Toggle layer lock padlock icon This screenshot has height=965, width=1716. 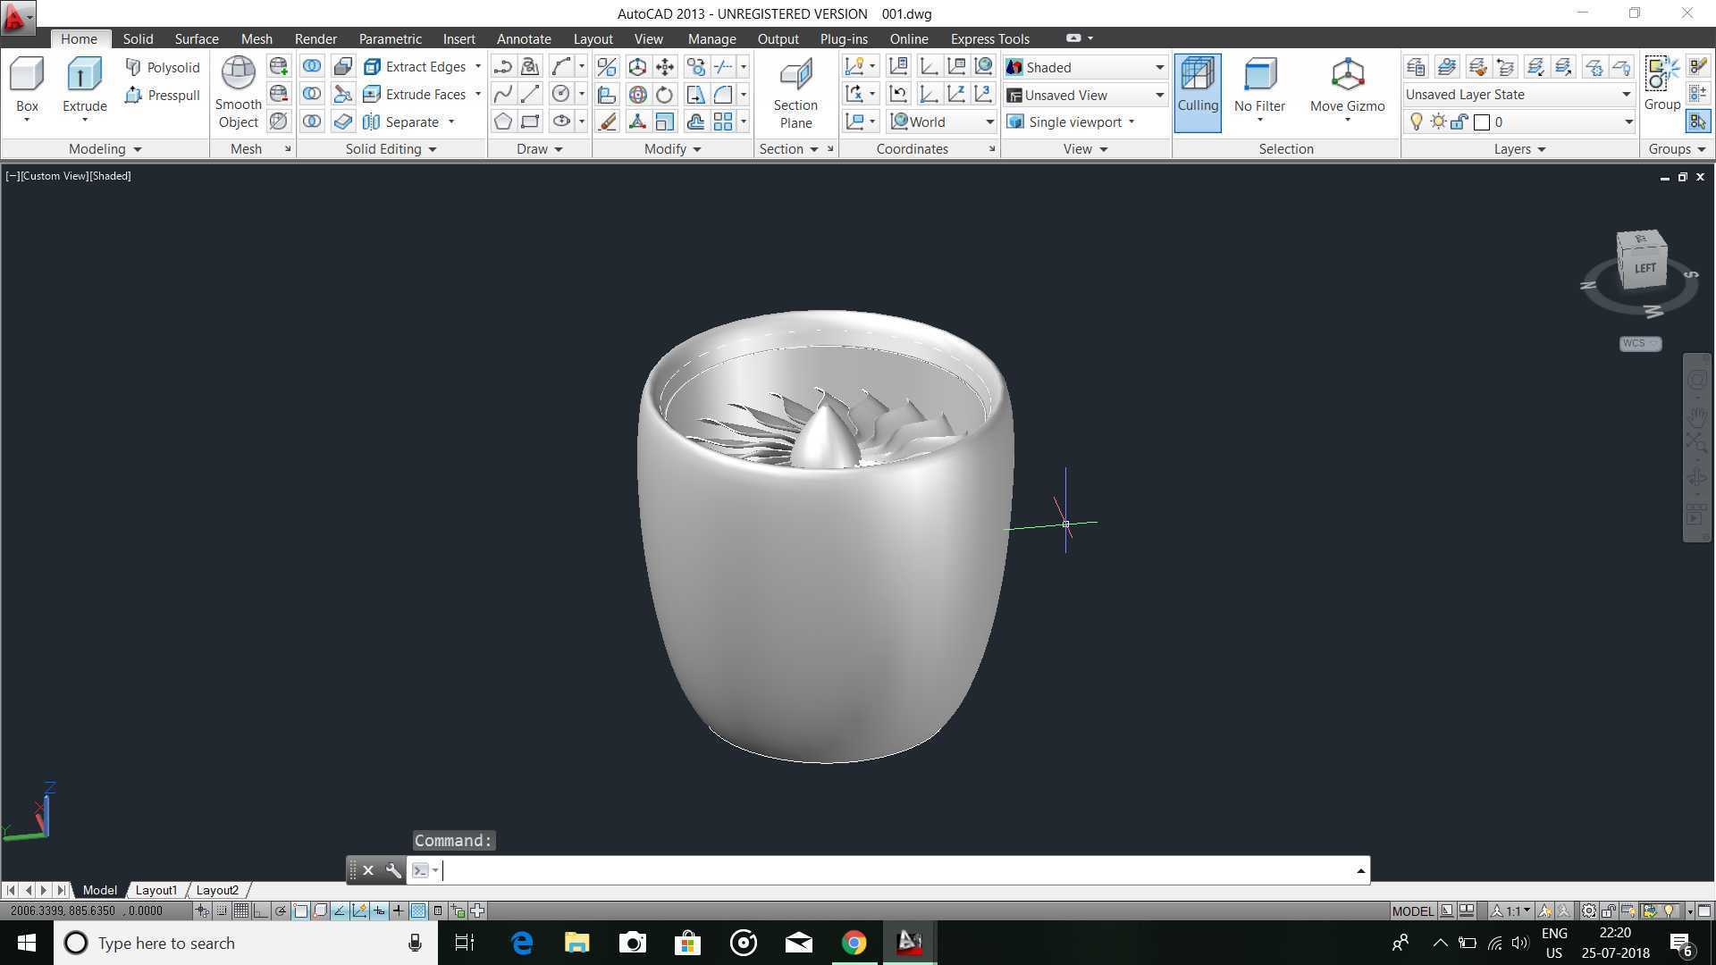tap(1459, 122)
